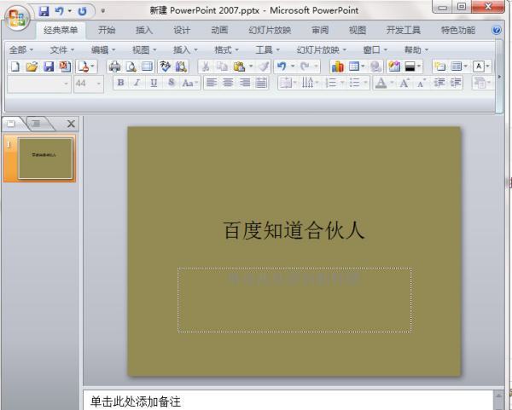Click the subtitle placeholder box
The image size is (512, 410).
point(294,300)
